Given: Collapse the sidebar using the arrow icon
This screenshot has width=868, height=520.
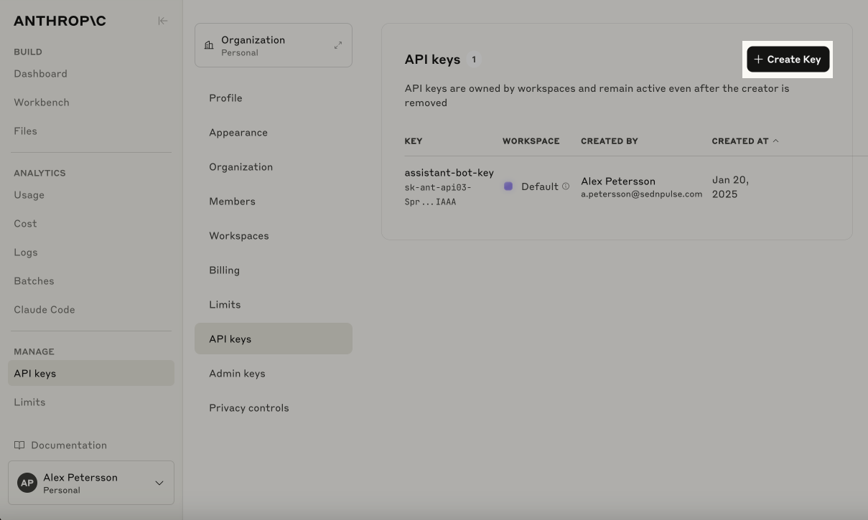Looking at the screenshot, I should point(163,21).
